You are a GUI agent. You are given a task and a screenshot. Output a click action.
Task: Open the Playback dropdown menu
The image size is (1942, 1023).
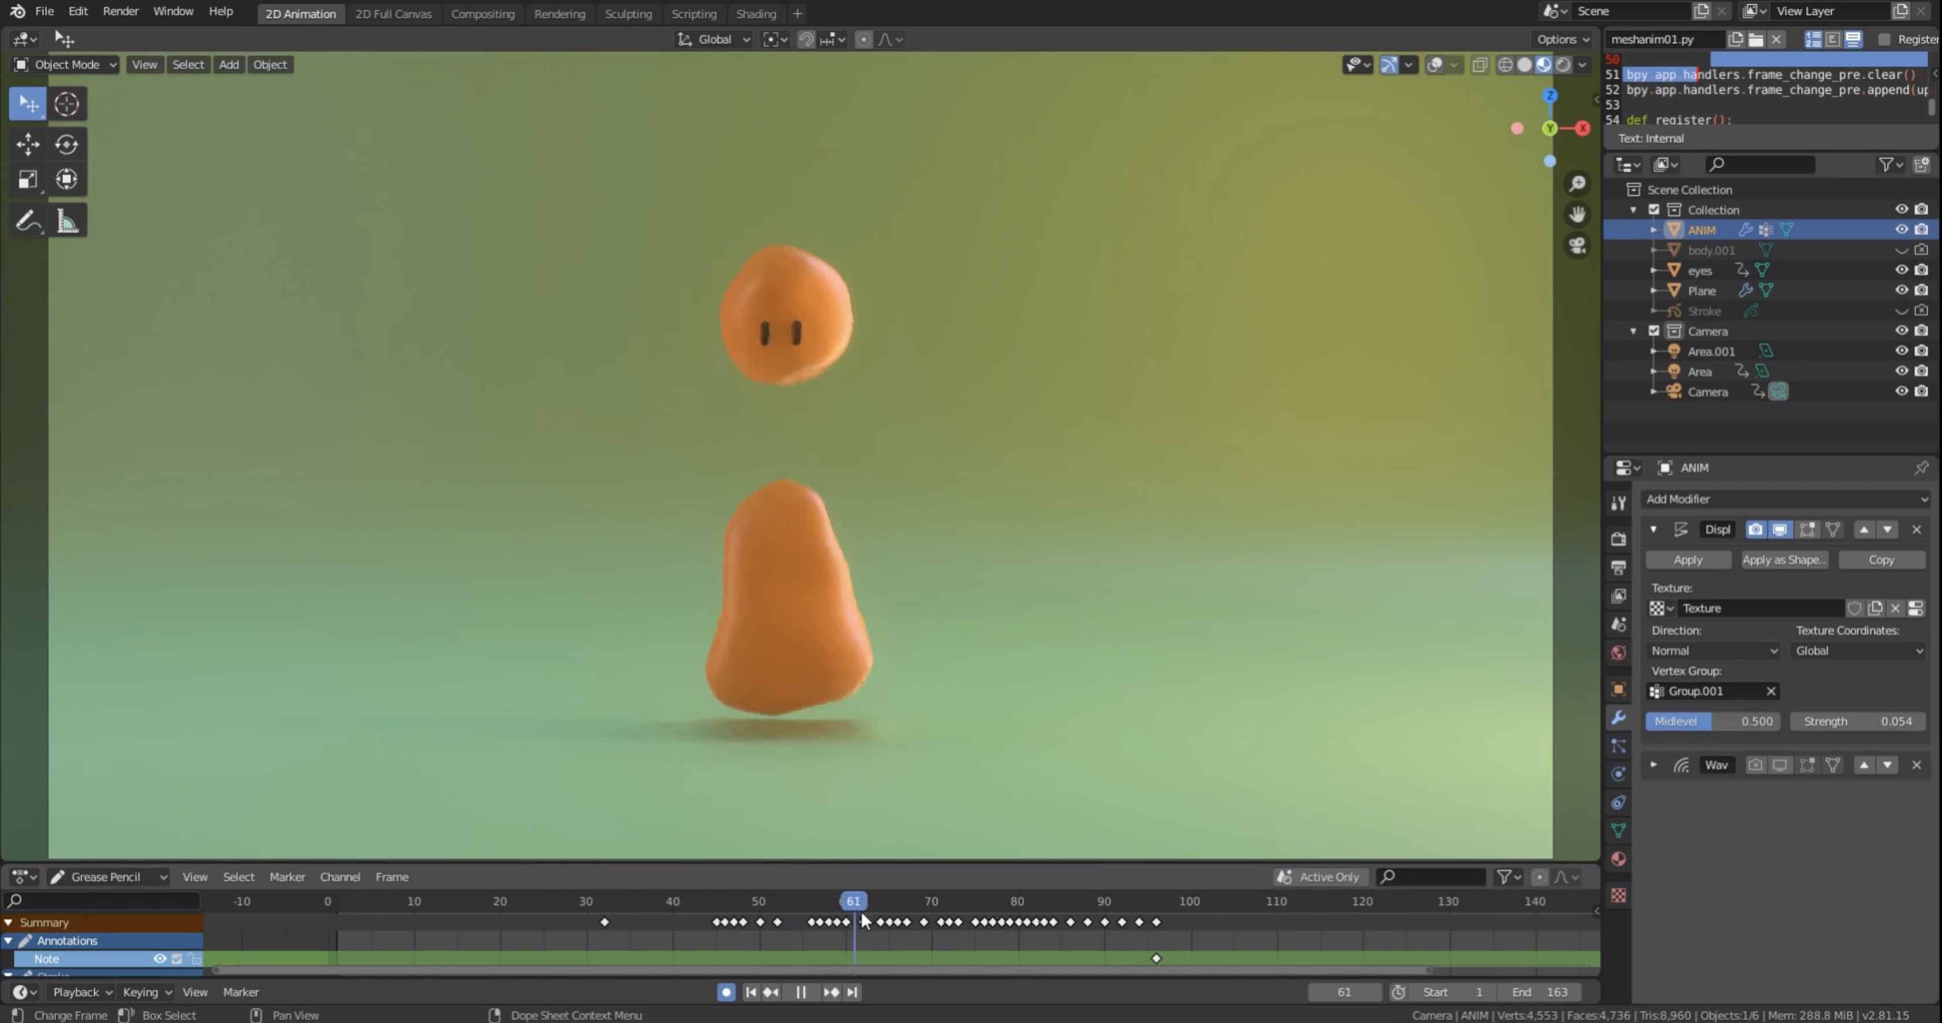click(x=81, y=992)
